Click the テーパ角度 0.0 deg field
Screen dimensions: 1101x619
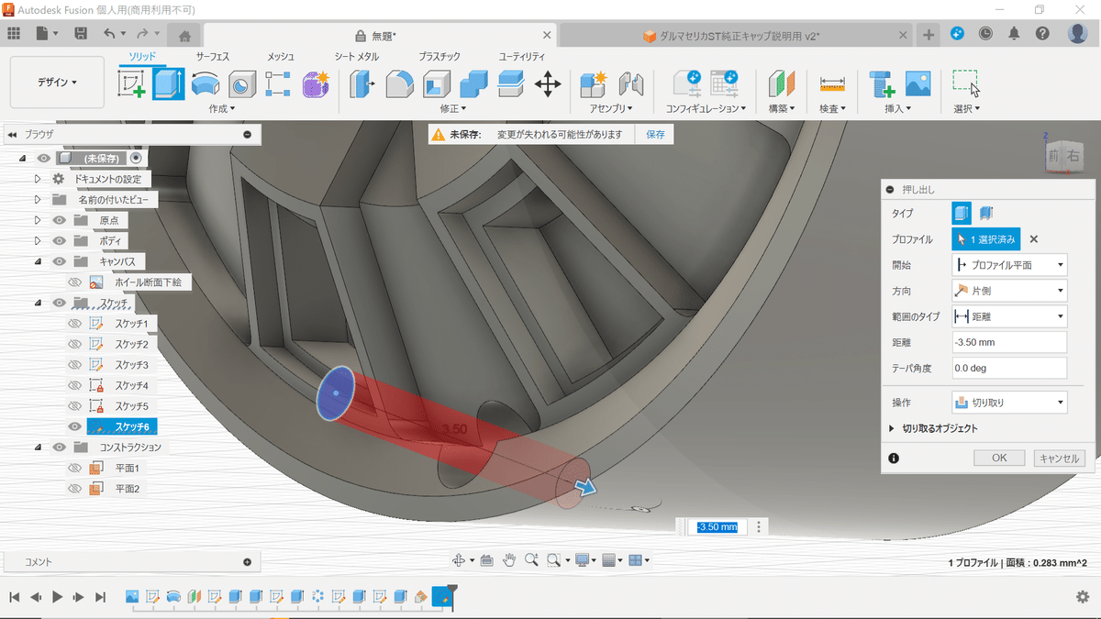click(1009, 368)
